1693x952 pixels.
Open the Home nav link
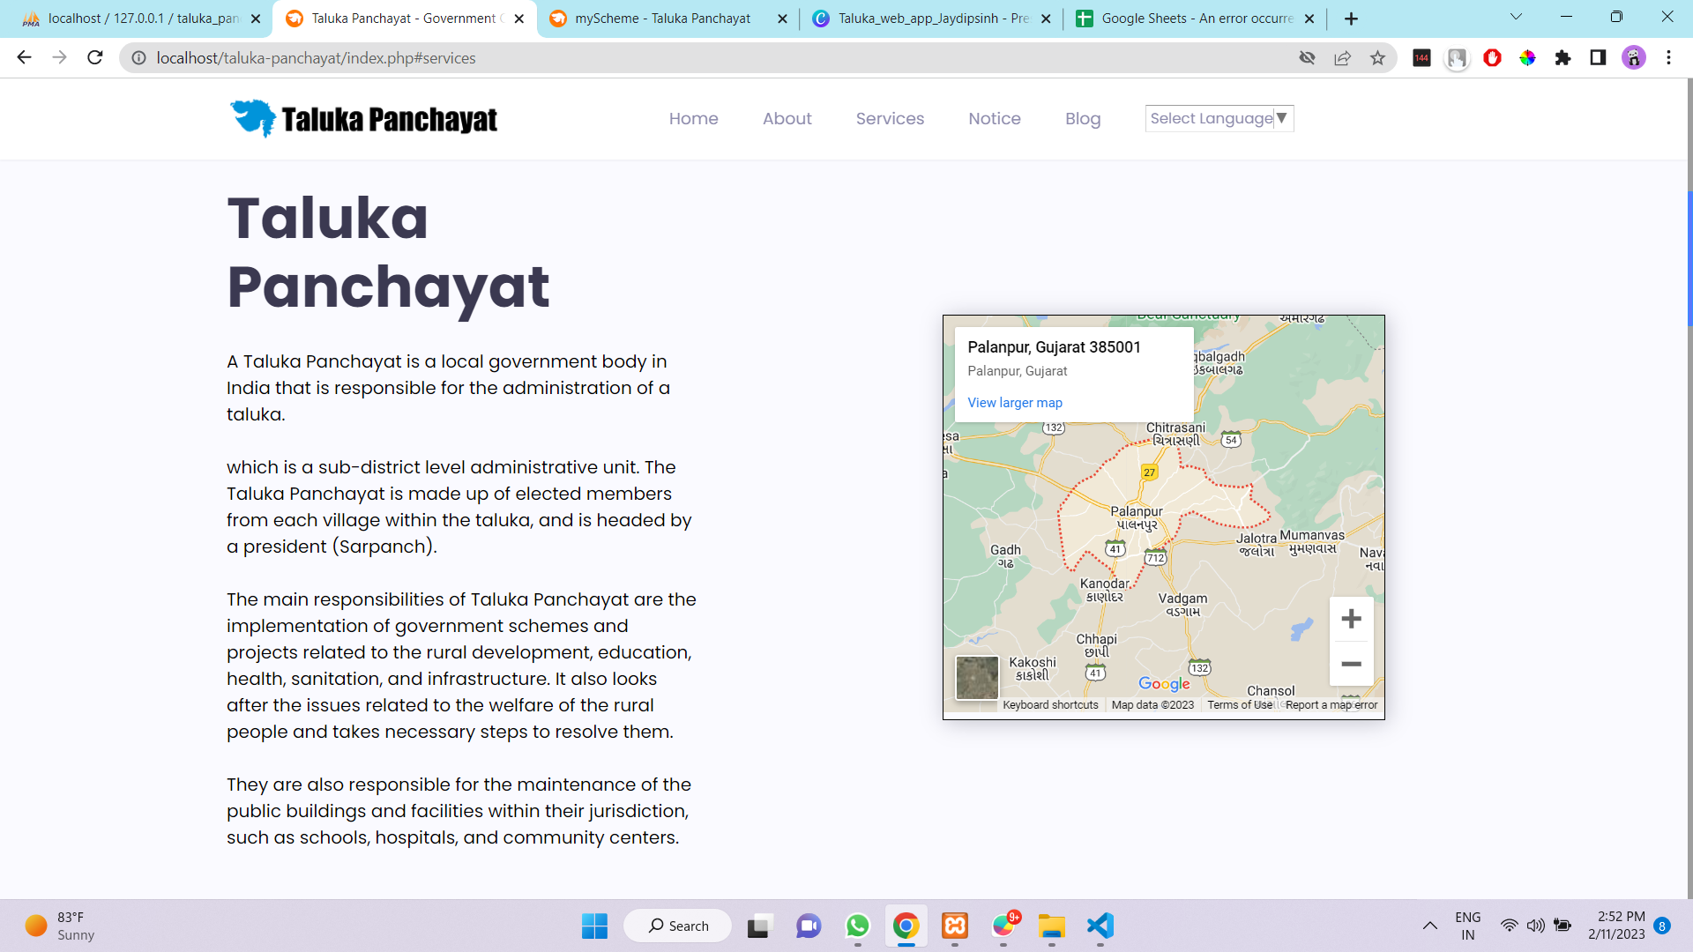693,118
